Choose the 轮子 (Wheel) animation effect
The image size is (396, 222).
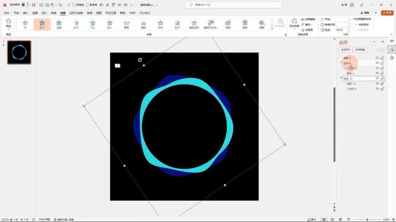[177, 24]
